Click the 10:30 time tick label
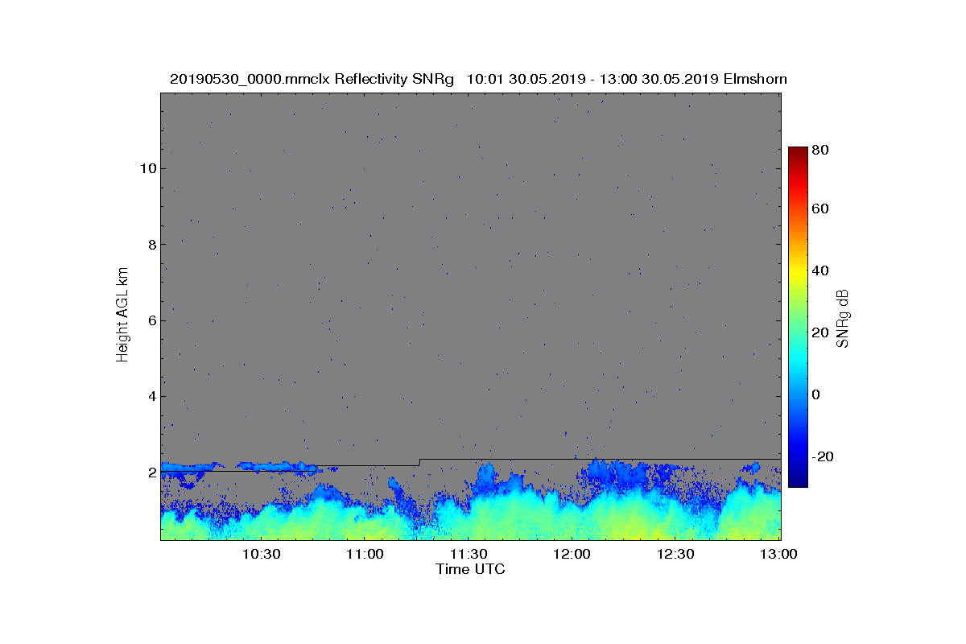966x644 pixels. 261,554
